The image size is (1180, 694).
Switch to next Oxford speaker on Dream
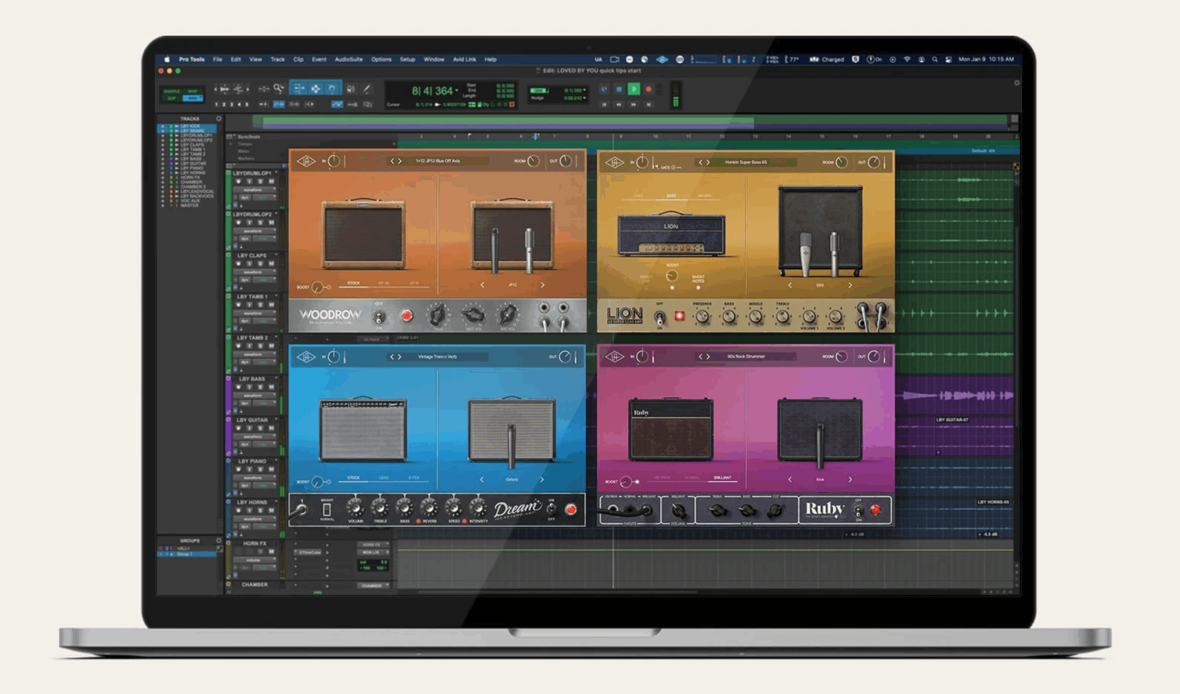[x=542, y=480]
